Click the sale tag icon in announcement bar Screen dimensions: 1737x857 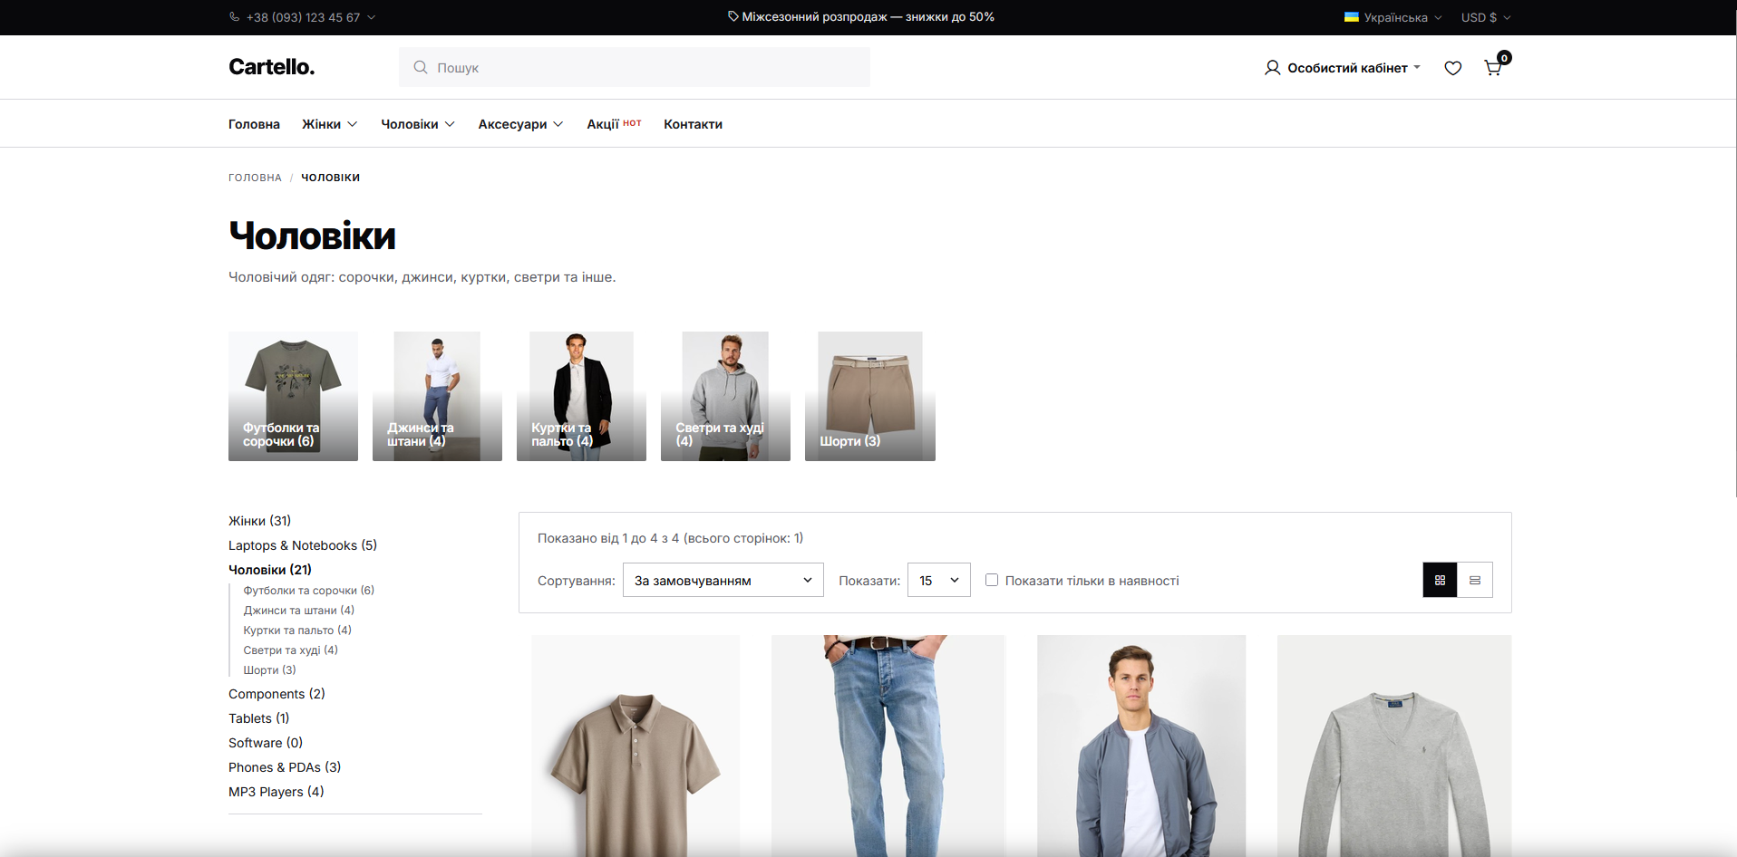(x=733, y=16)
